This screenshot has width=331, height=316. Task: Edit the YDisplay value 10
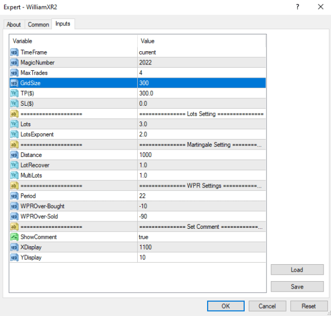(x=202, y=257)
